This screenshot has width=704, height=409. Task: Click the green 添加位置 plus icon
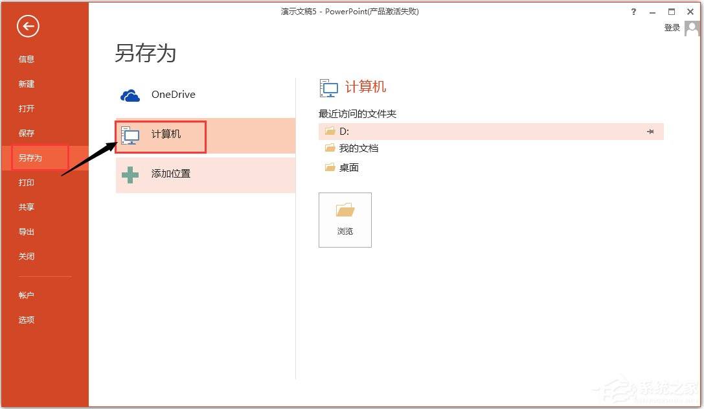tap(130, 174)
